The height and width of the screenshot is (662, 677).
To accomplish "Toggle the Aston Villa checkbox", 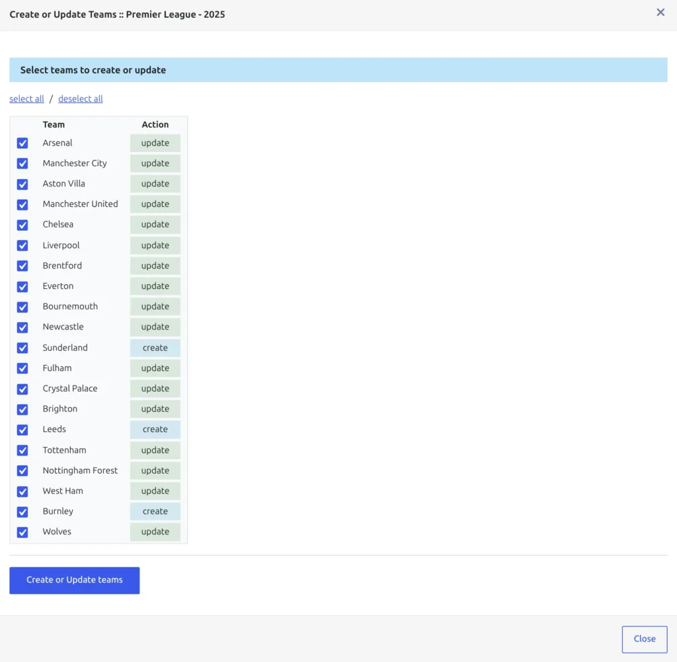I will pos(22,185).
